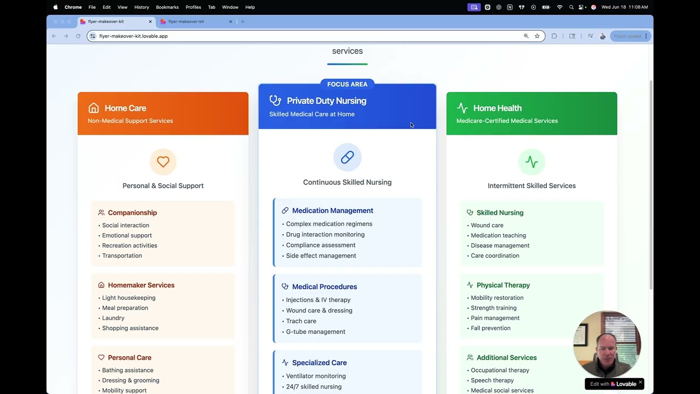Click the Medical Procedures card heading
This screenshot has width=700, height=394.
324,287
